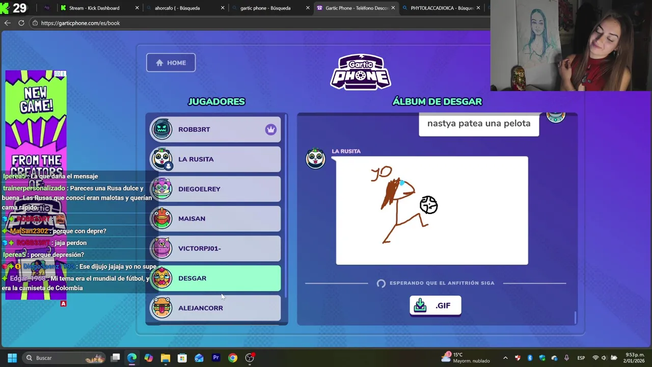
Task: Select player LA RUSITA in the list
Action: pyautogui.click(x=215, y=159)
